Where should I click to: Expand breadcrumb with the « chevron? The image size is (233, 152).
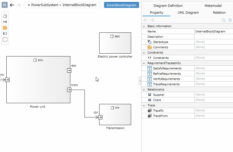(x=29, y=5)
